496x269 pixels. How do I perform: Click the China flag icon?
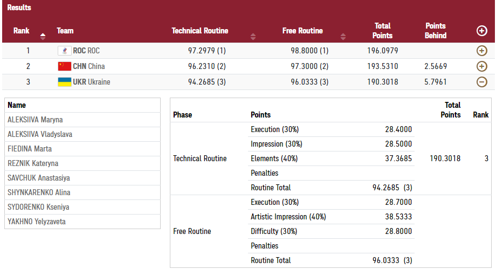(x=64, y=66)
